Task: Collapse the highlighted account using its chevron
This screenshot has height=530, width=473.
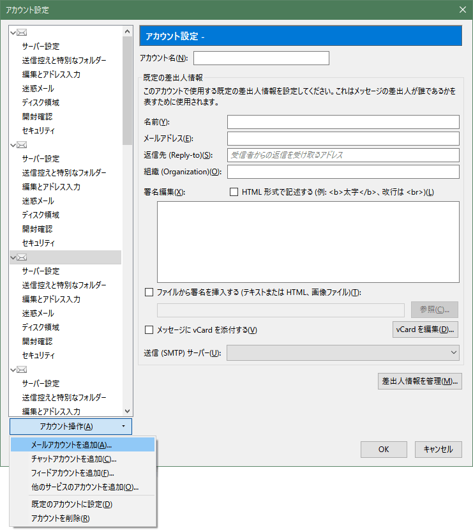Action: (x=13, y=257)
